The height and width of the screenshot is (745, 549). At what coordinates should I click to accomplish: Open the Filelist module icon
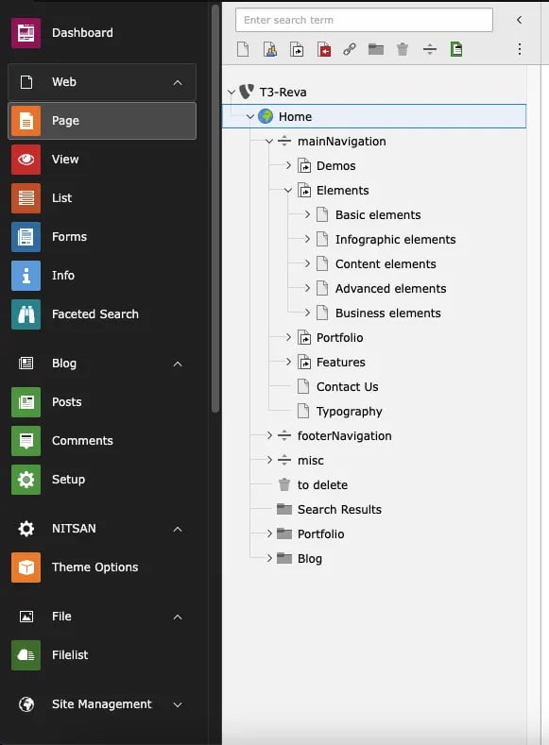(26, 654)
